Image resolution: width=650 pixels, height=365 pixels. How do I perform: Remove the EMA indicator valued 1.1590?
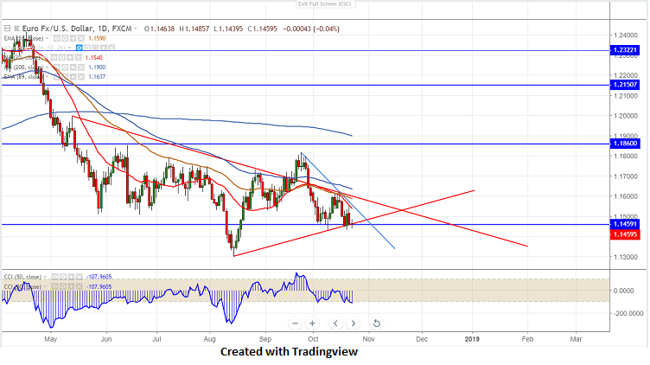click(81, 39)
